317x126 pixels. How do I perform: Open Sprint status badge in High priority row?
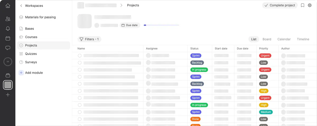(x=196, y=91)
